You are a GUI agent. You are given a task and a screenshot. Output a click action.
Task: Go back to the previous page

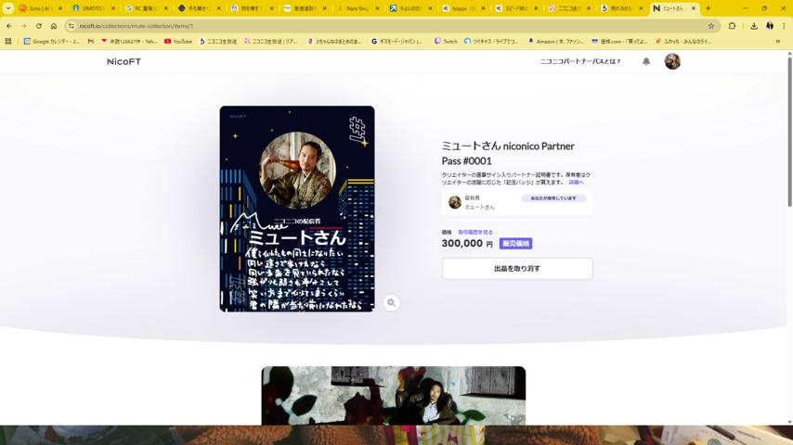[9, 26]
